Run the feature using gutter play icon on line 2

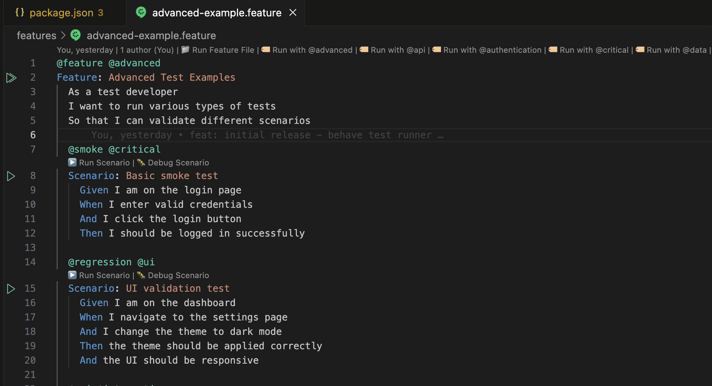[11, 78]
